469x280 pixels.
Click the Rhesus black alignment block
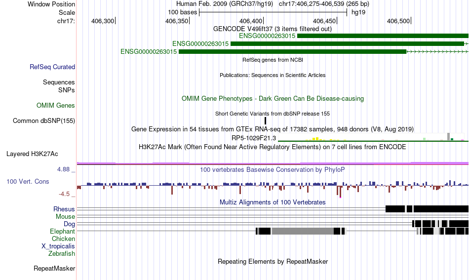[x=427, y=209]
